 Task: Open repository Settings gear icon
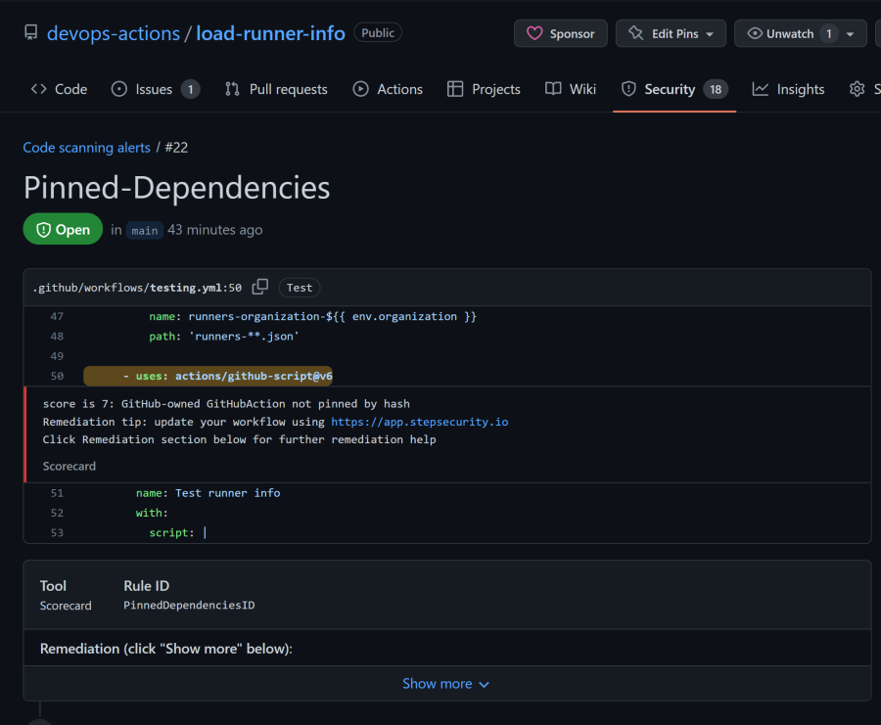857,89
